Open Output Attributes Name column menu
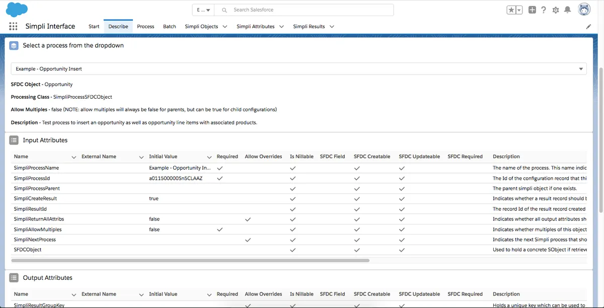The height and width of the screenshot is (308, 604). [x=74, y=294]
